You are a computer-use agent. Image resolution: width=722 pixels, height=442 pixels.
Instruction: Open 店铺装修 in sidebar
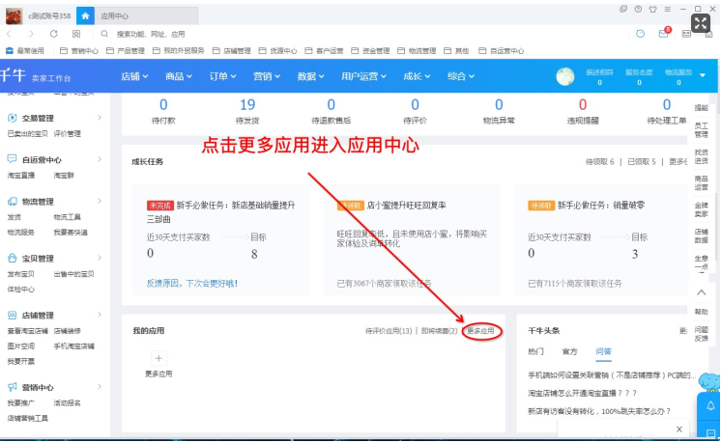pos(68,331)
